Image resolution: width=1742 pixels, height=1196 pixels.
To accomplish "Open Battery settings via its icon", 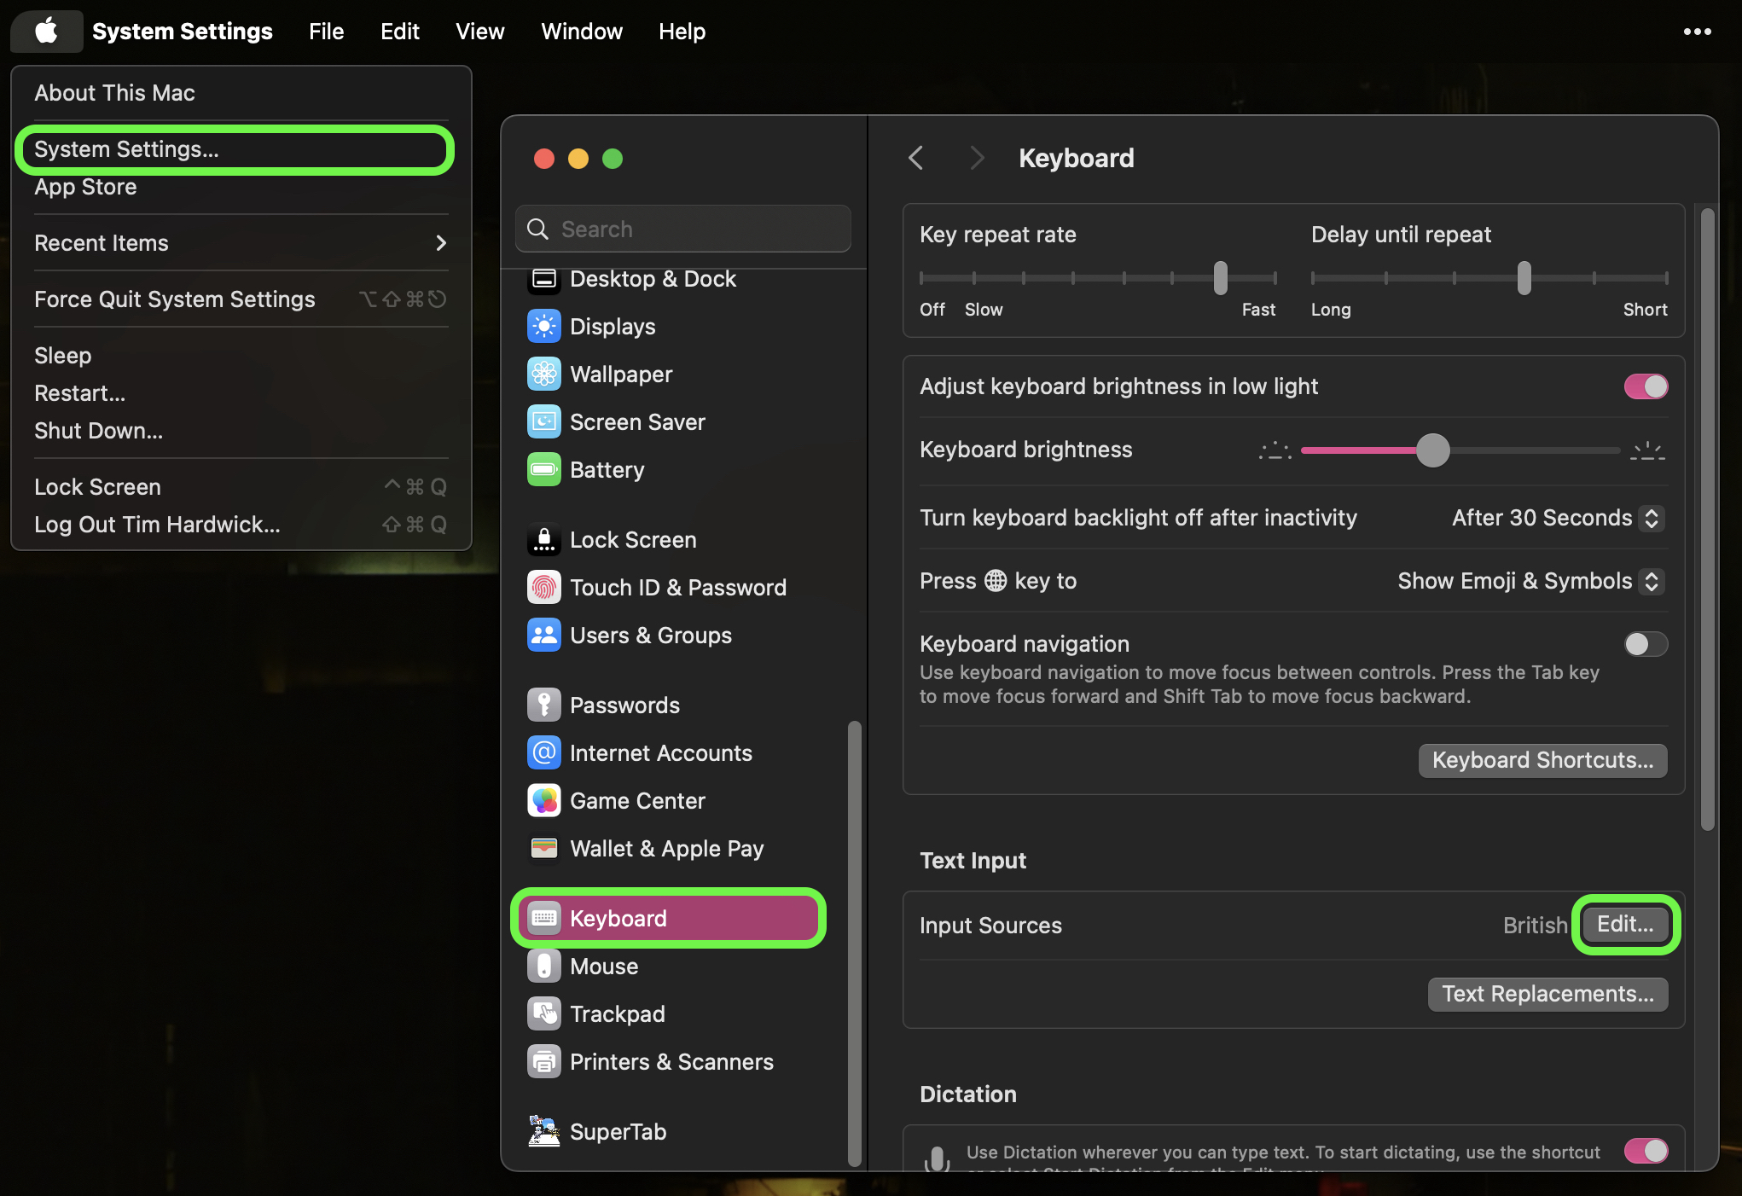I will [544, 470].
